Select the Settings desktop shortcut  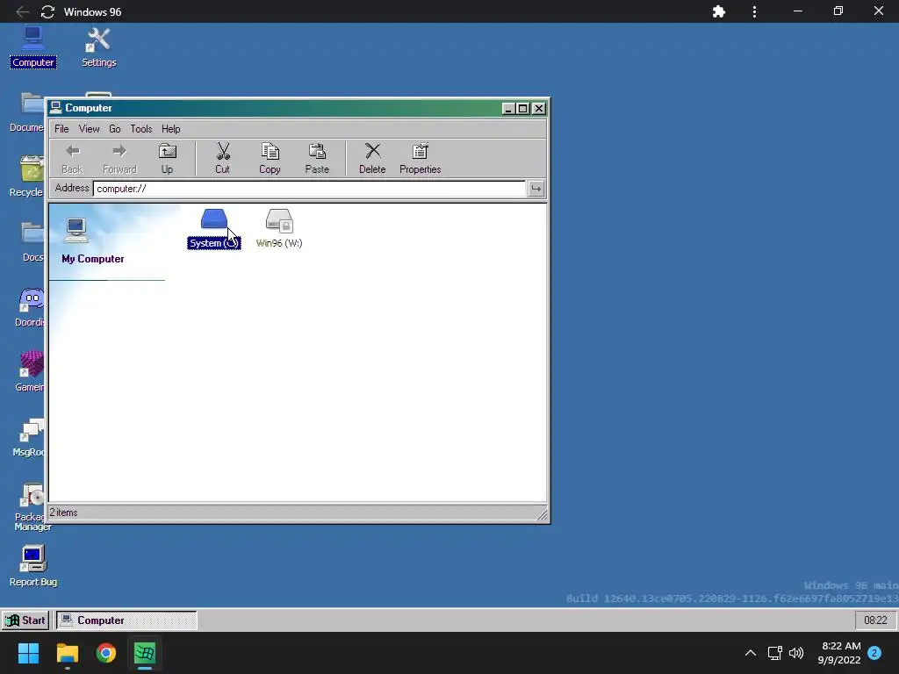pyautogui.click(x=98, y=47)
